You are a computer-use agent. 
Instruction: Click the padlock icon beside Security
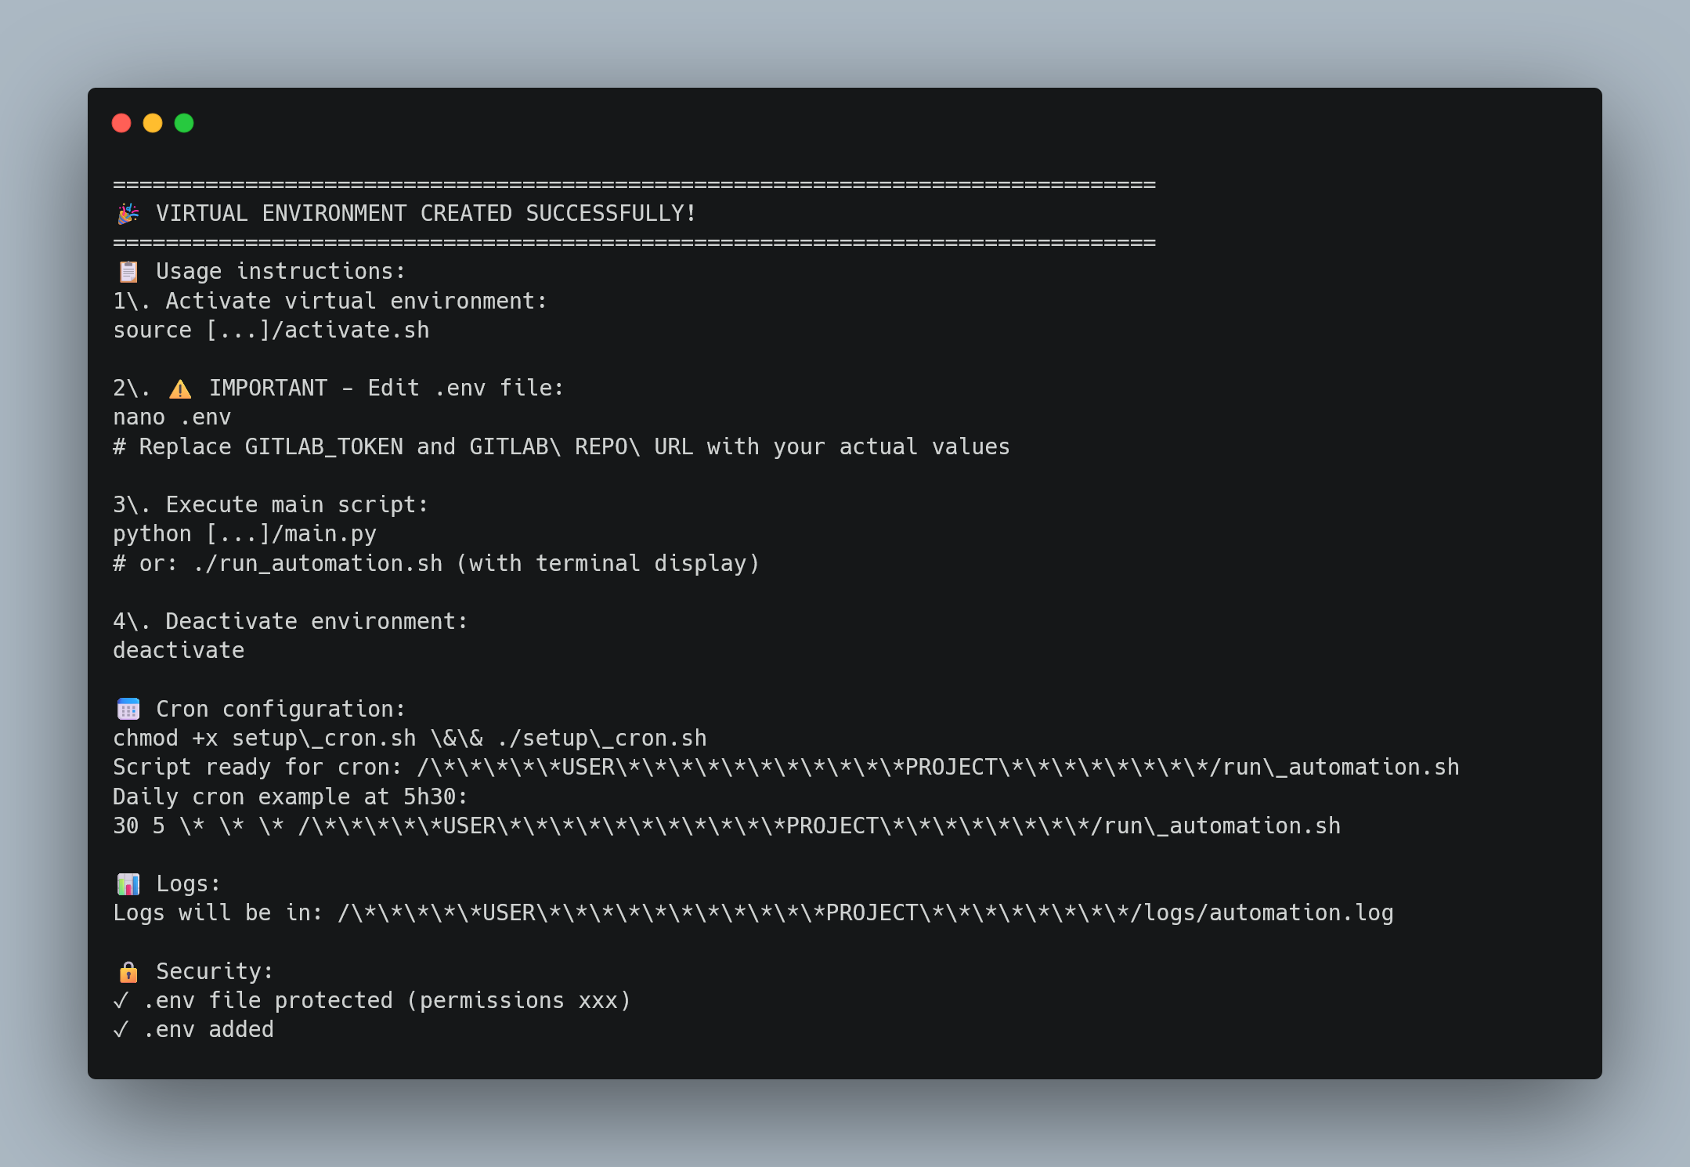[128, 972]
